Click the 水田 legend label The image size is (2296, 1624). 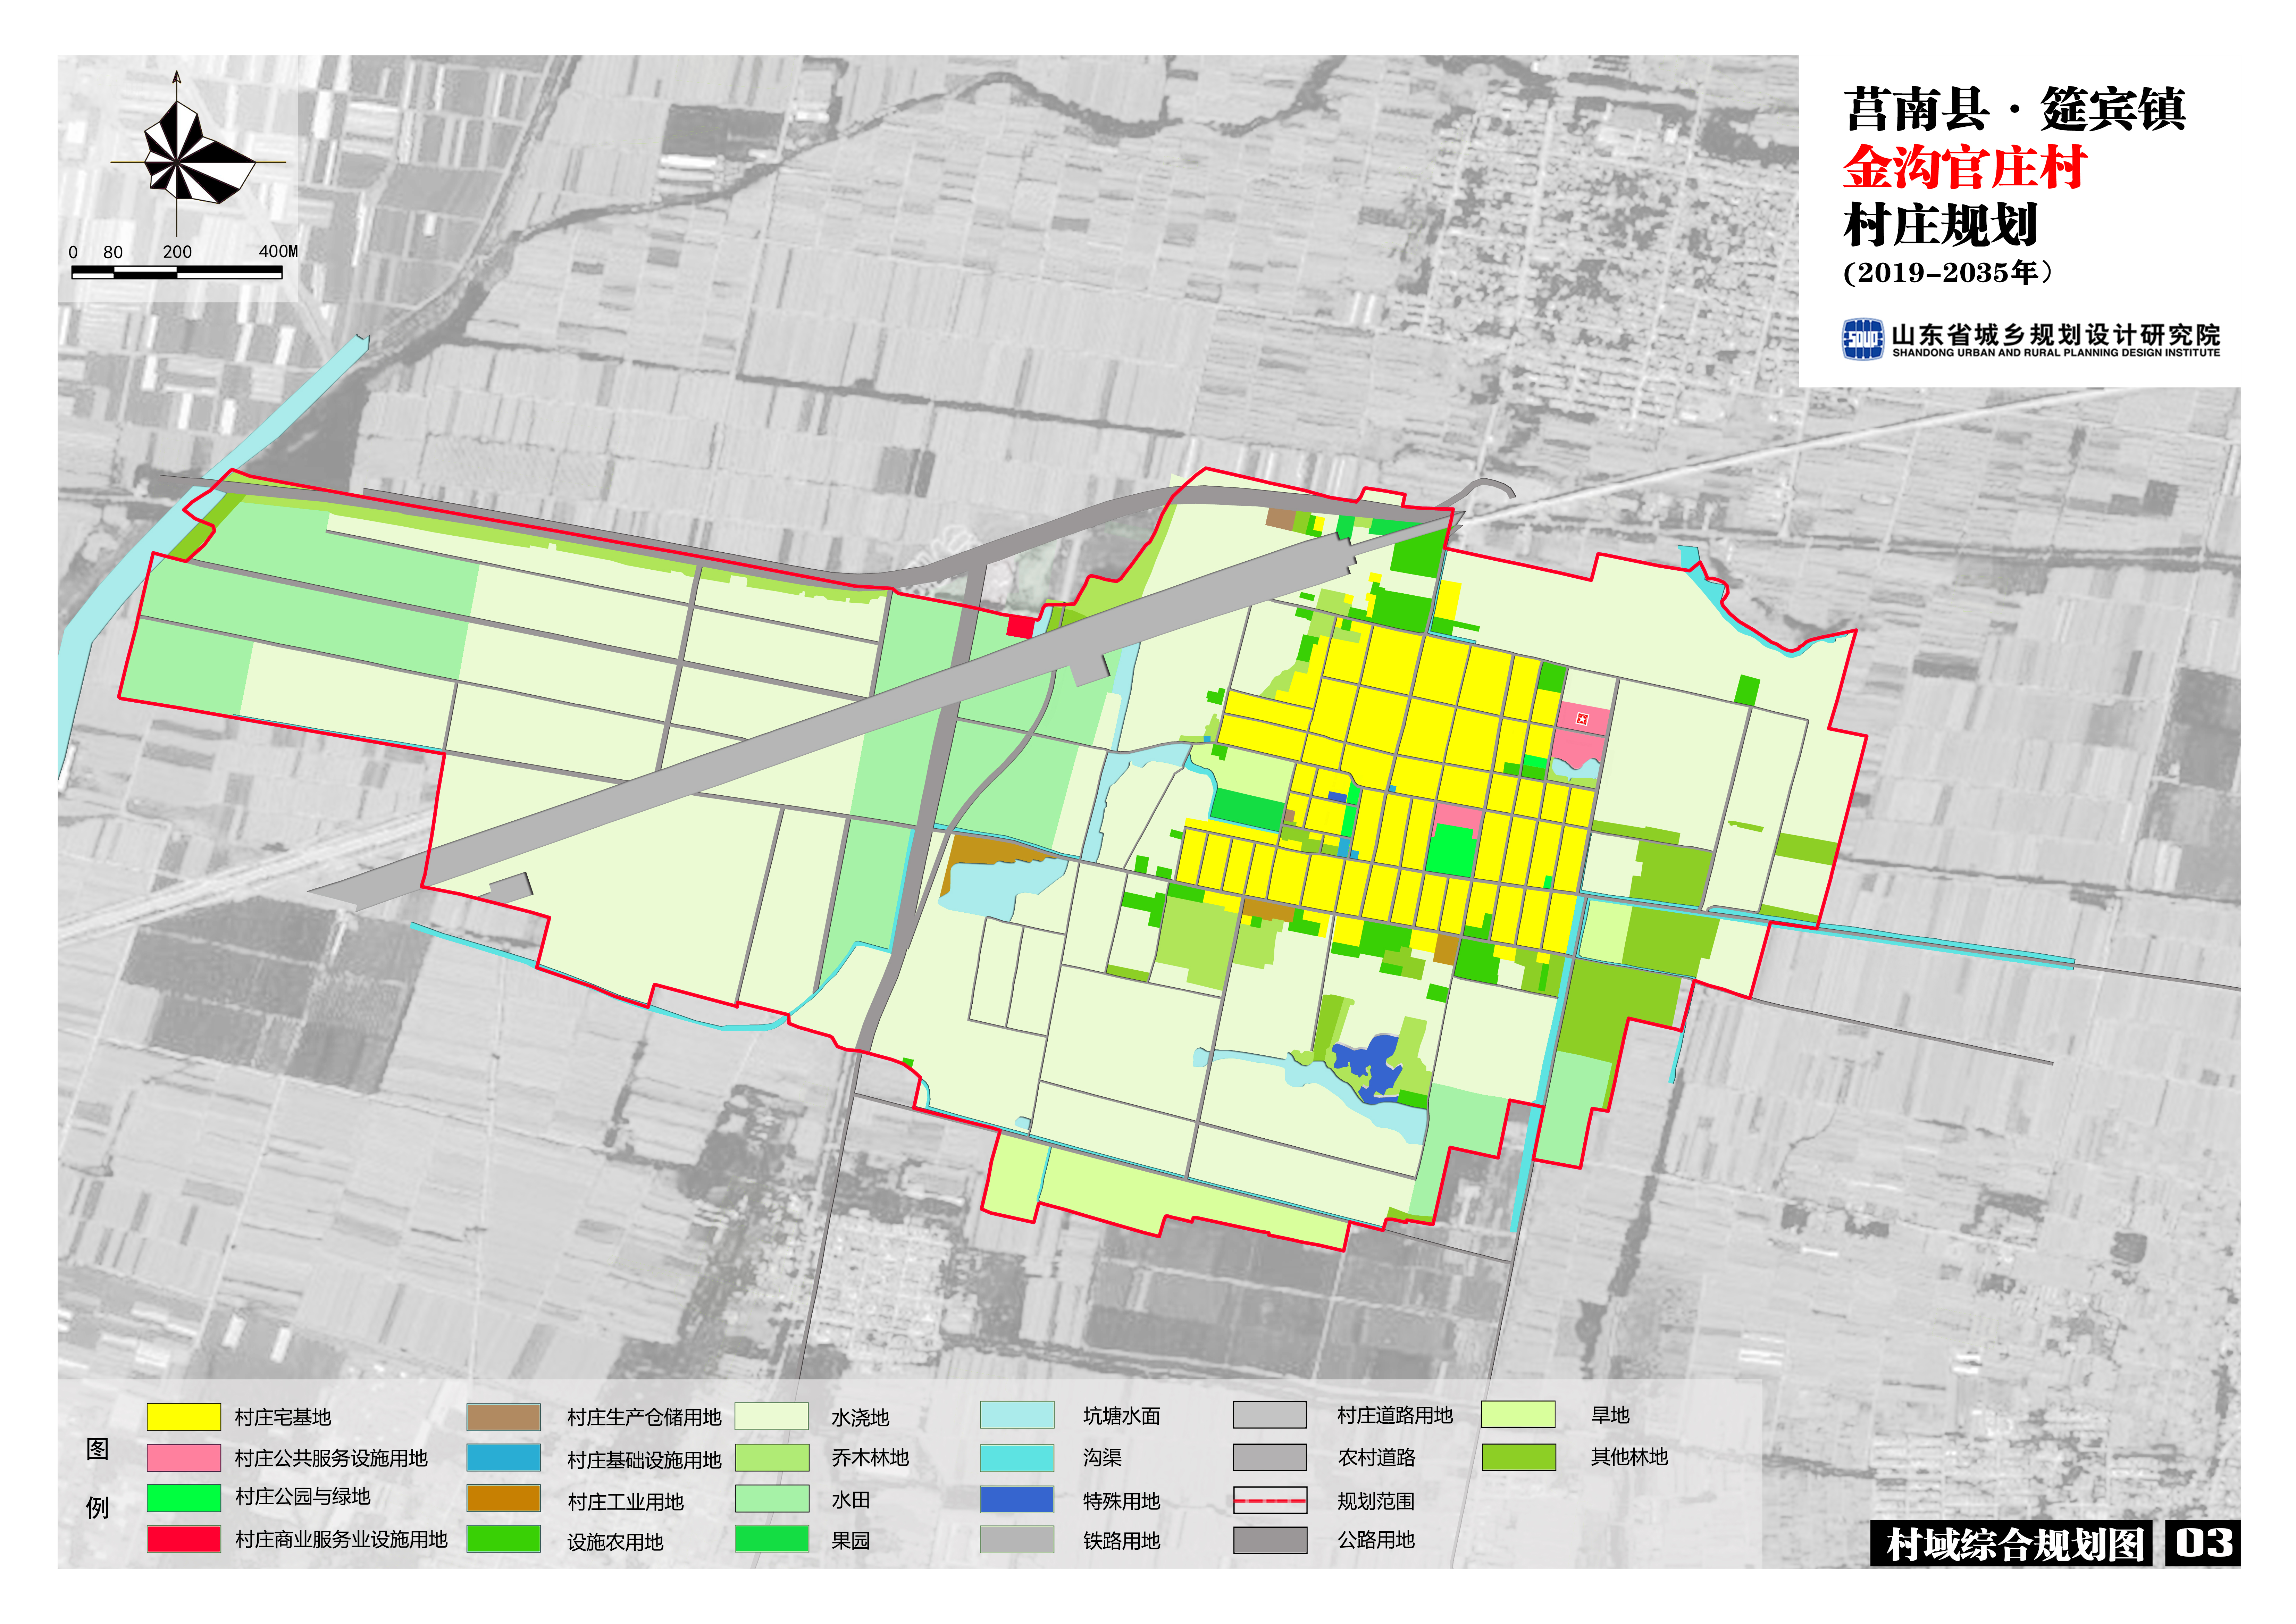click(x=850, y=1500)
